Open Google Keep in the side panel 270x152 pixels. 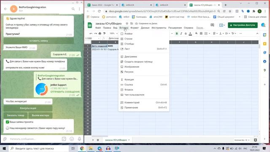click(265, 44)
